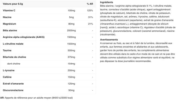Click the Ingrédients heading
177x101 pixels.
[106, 2]
